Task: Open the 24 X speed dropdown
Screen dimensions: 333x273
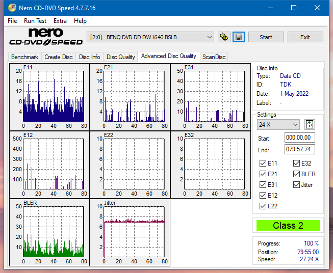Action: tap(278, 124)
